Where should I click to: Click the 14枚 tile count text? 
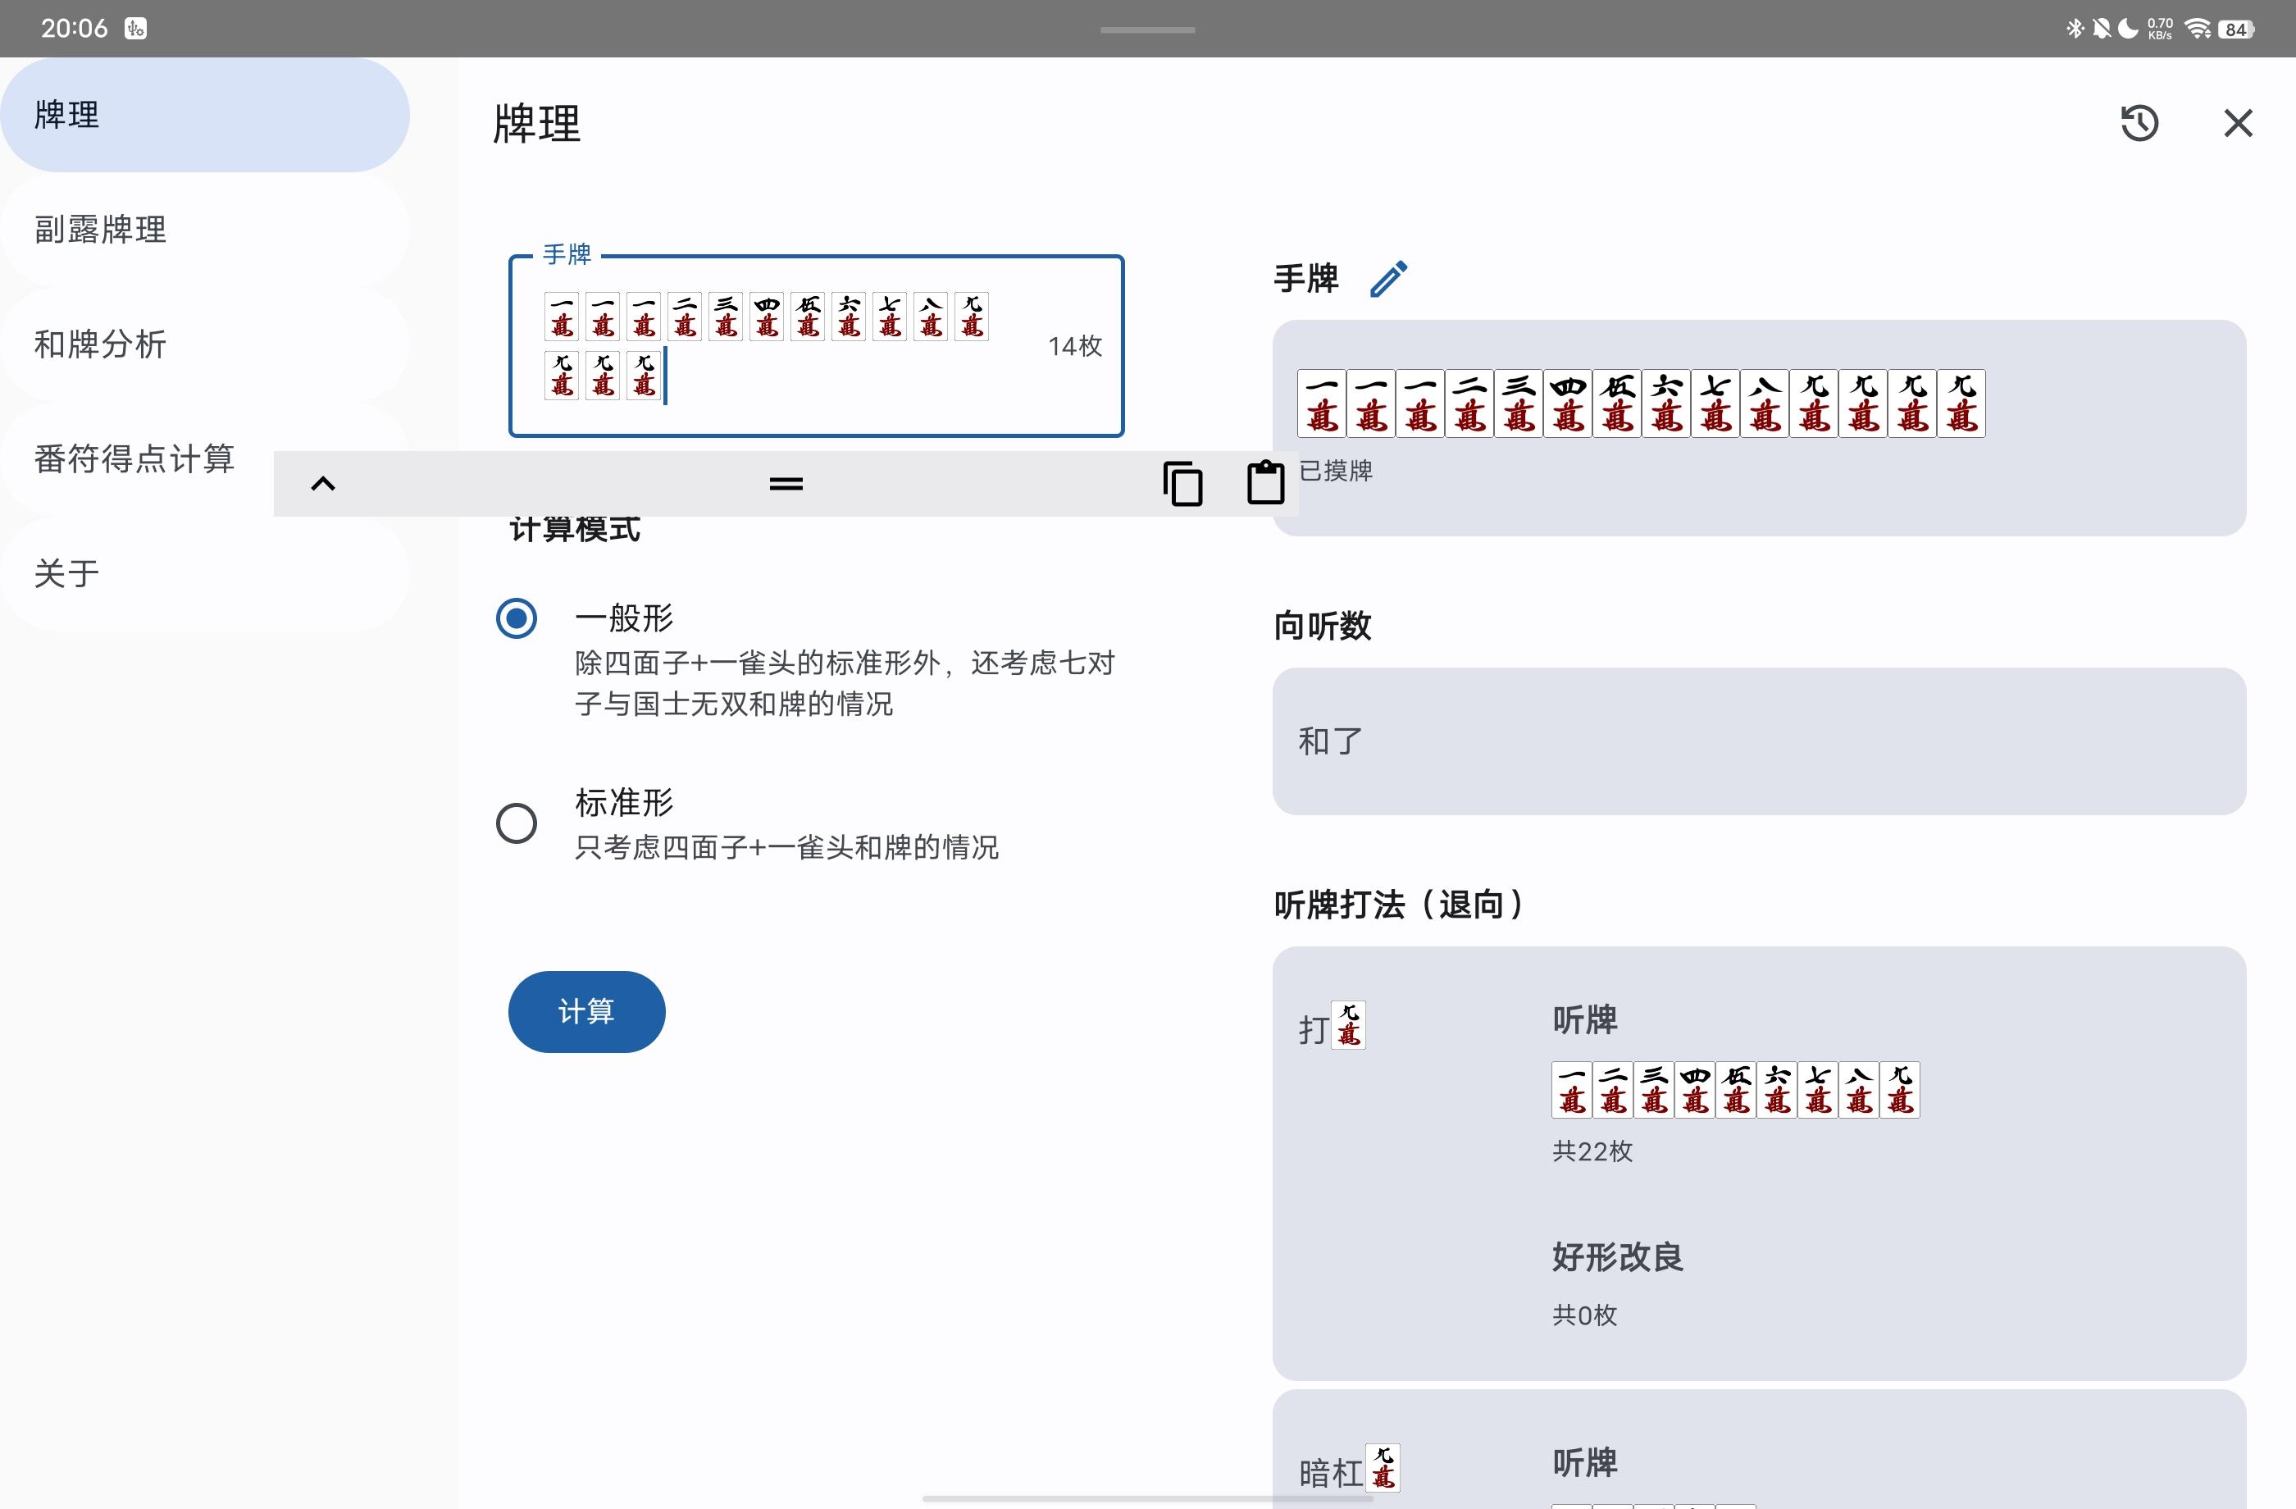pos(1075,346)
